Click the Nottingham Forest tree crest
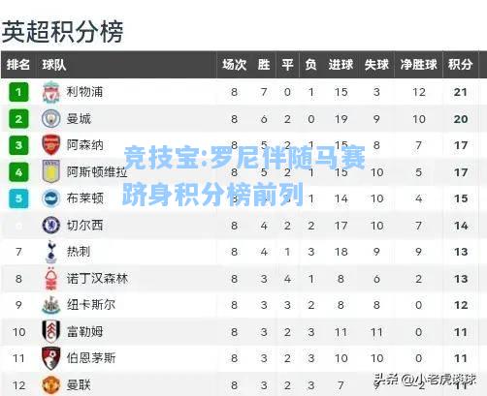 (51, 279)
